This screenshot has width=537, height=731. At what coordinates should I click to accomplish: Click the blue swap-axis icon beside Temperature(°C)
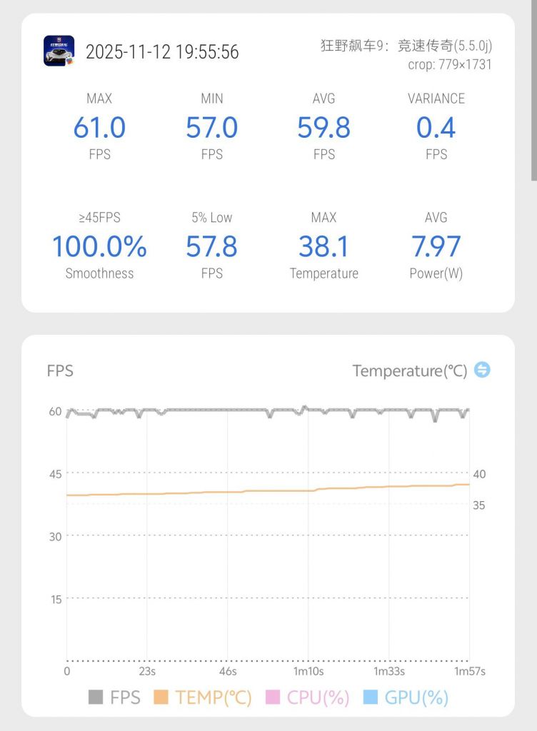(483, 370)
